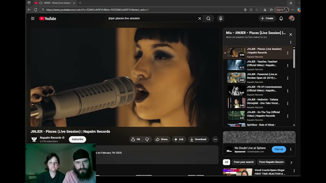
Task: Open options for On The Top item
Action: pos(288,116)
